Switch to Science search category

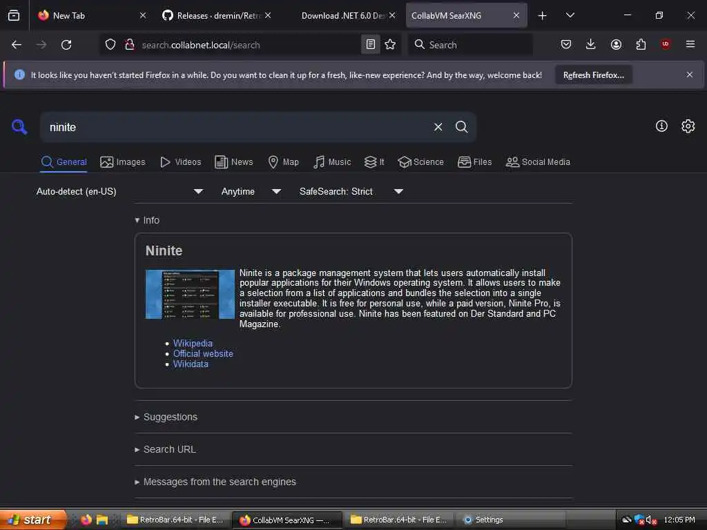click(x=420, y=162)
